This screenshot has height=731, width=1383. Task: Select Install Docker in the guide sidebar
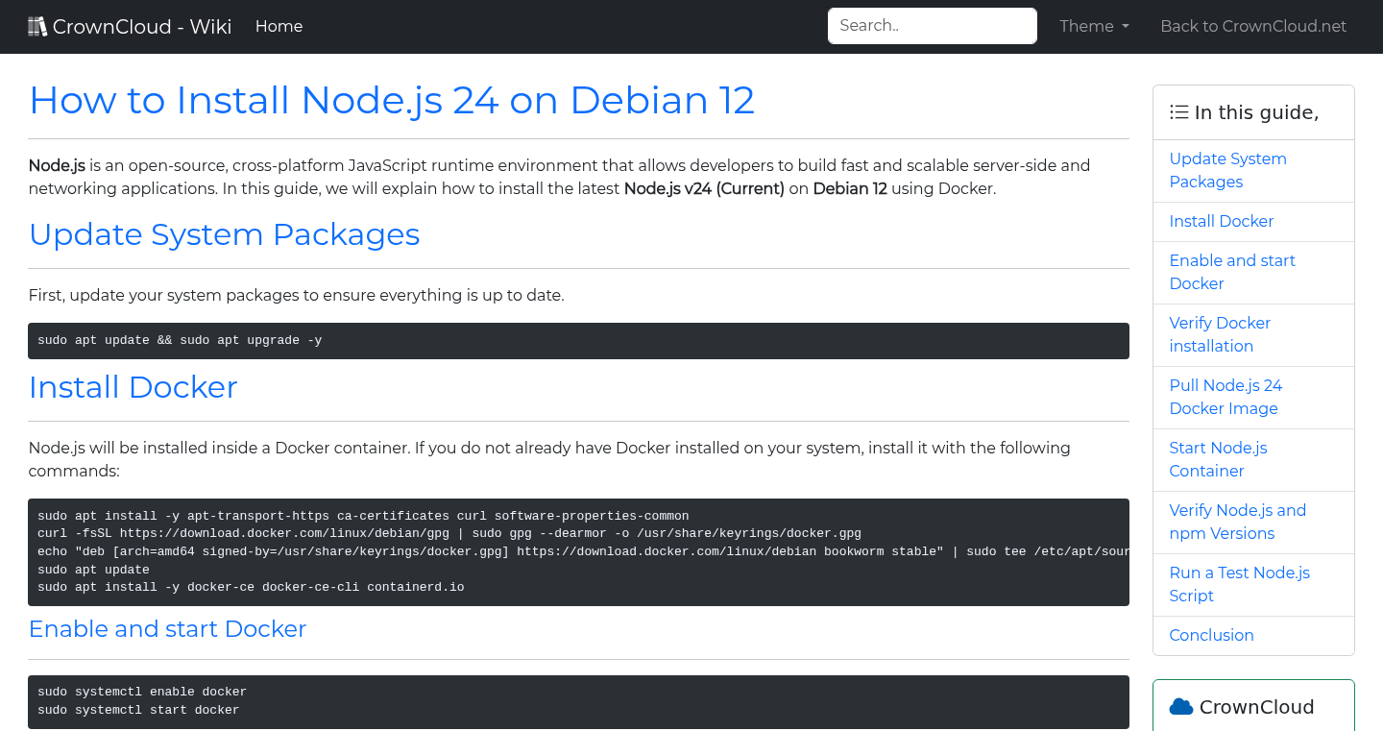click(1221, 221)
